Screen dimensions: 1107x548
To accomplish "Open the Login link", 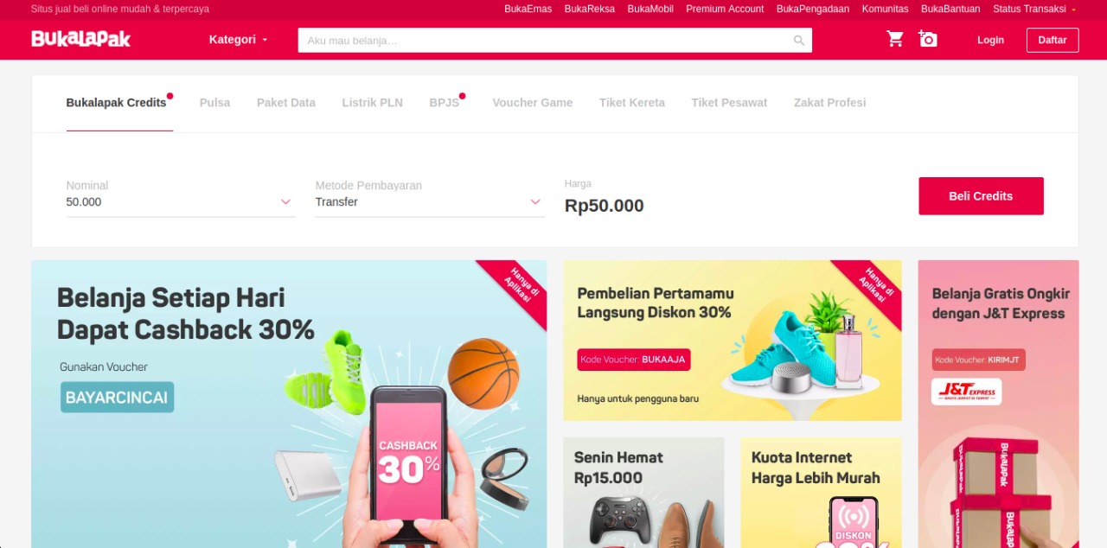I will click(x=990, y=40).
